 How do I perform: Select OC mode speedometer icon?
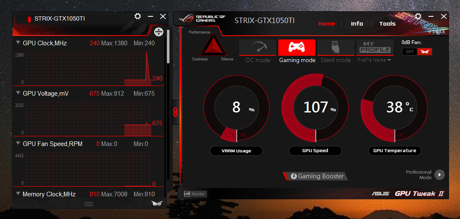tap(258, 47)
